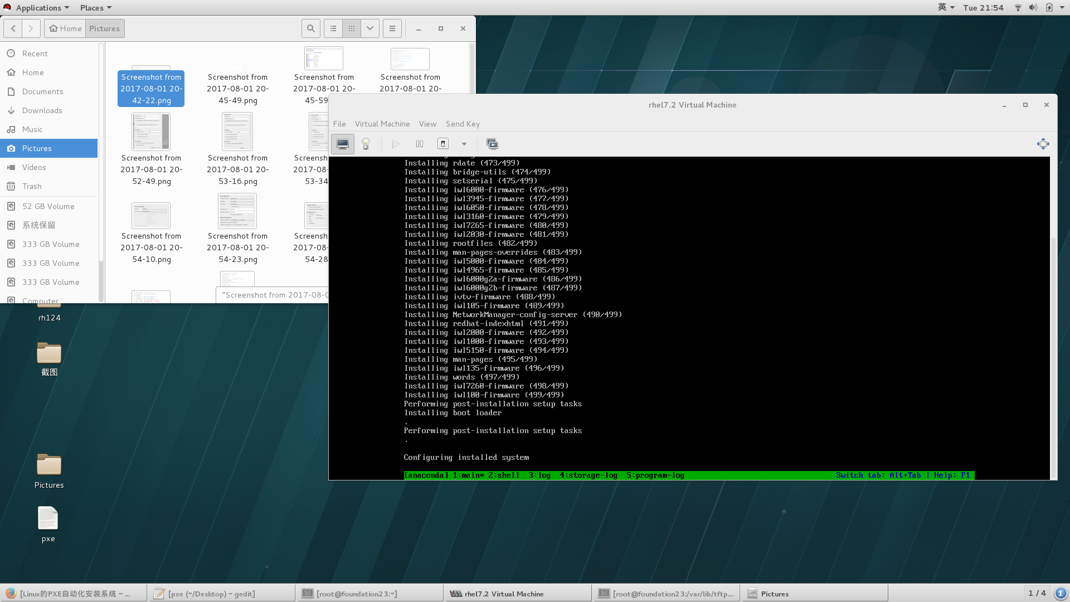1070x602 pixels.
Task: Open clock Tue 21:54 calendar
Action: click(983, 8)
